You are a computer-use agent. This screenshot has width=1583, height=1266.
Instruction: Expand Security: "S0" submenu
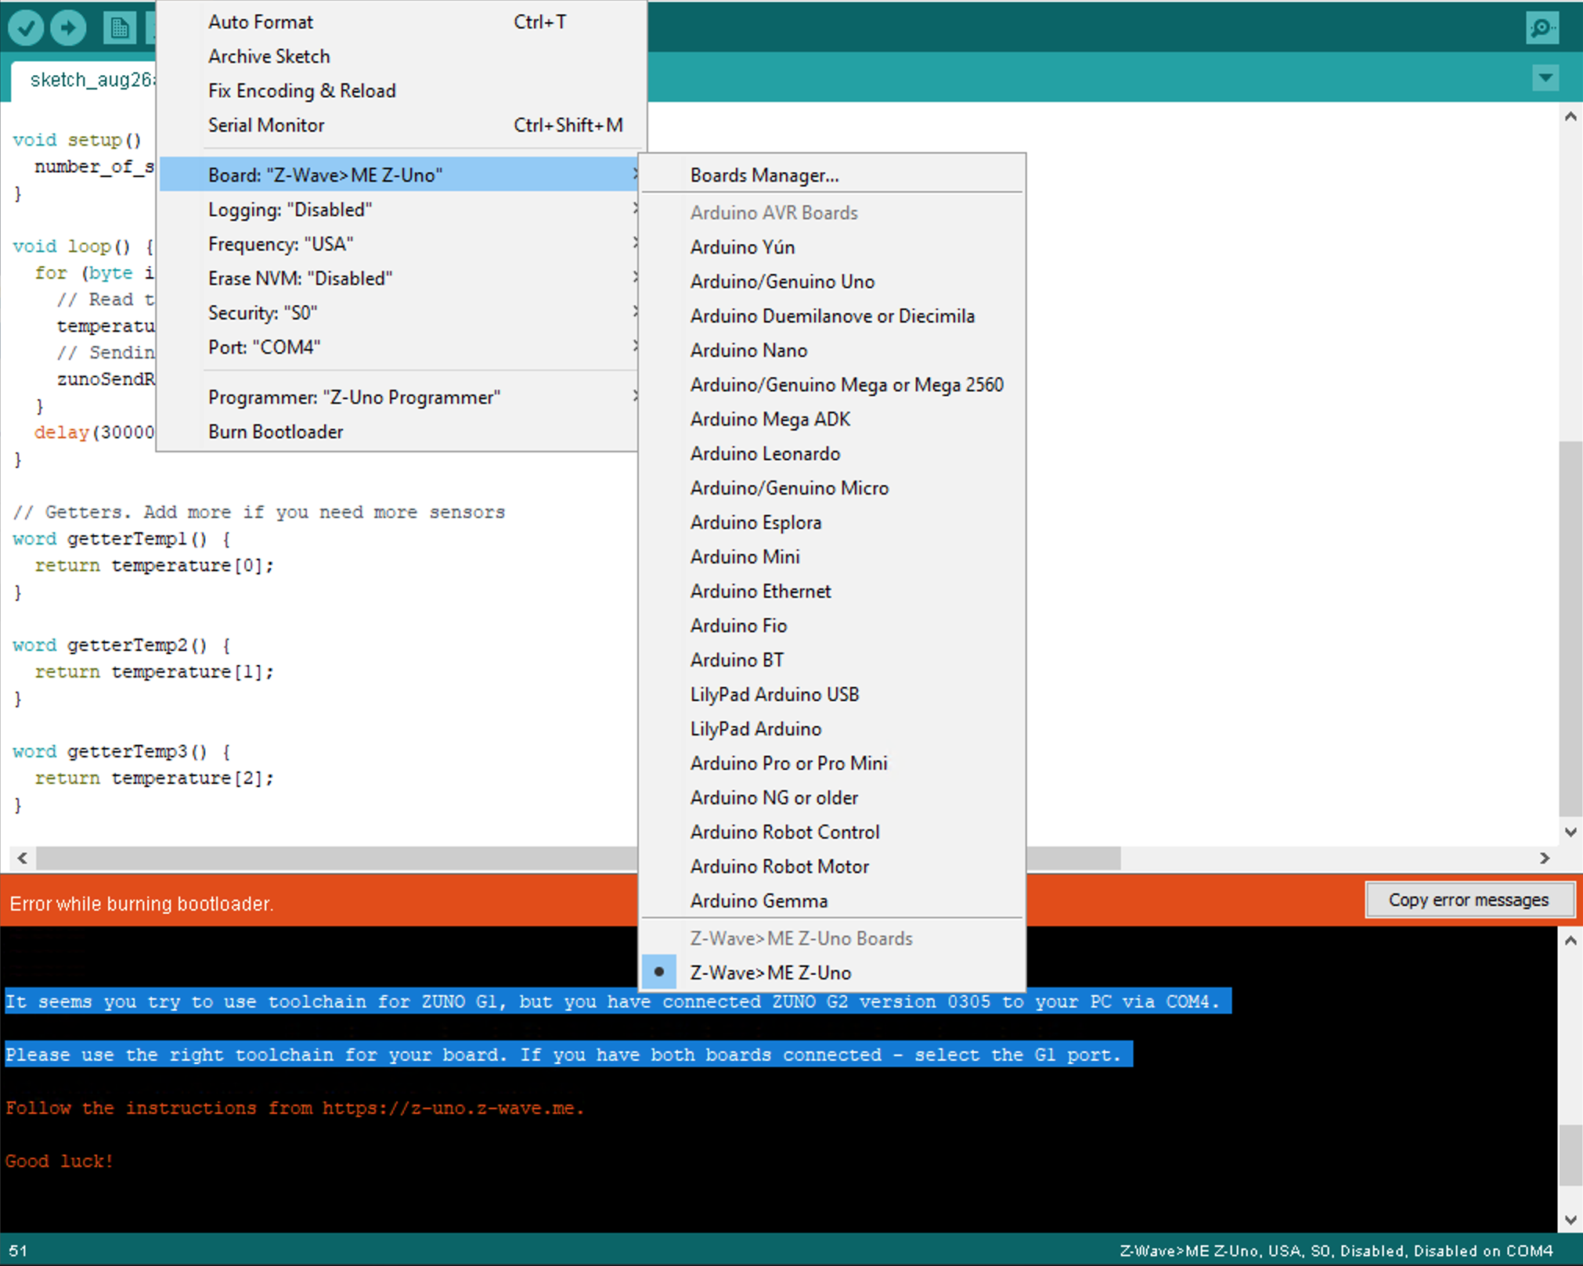click(x=399, y=313)
